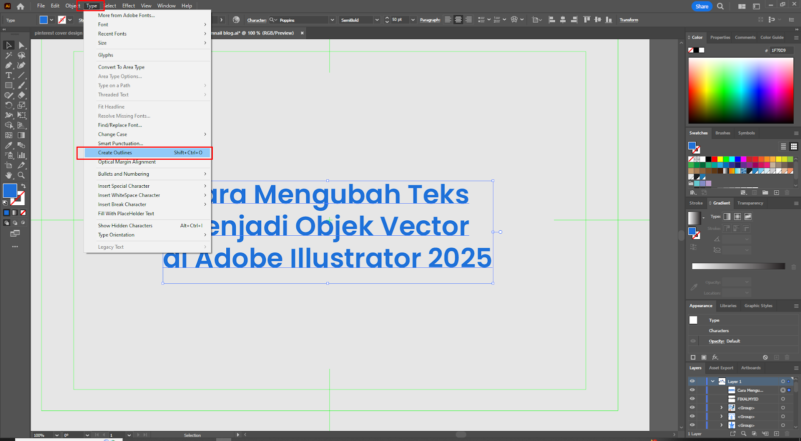This screenshot has height=441, width=801.
Task: Choose the Eraser tool
Action: click(22, 95)
